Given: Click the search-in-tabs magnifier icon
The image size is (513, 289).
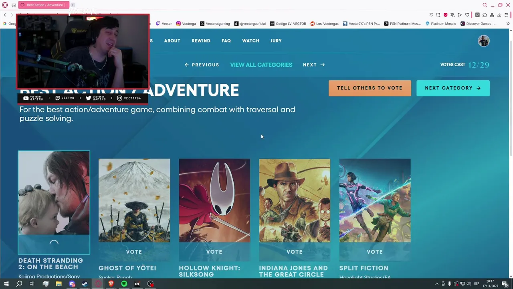Looking at the screenshot, I should [x=485, y=5].
